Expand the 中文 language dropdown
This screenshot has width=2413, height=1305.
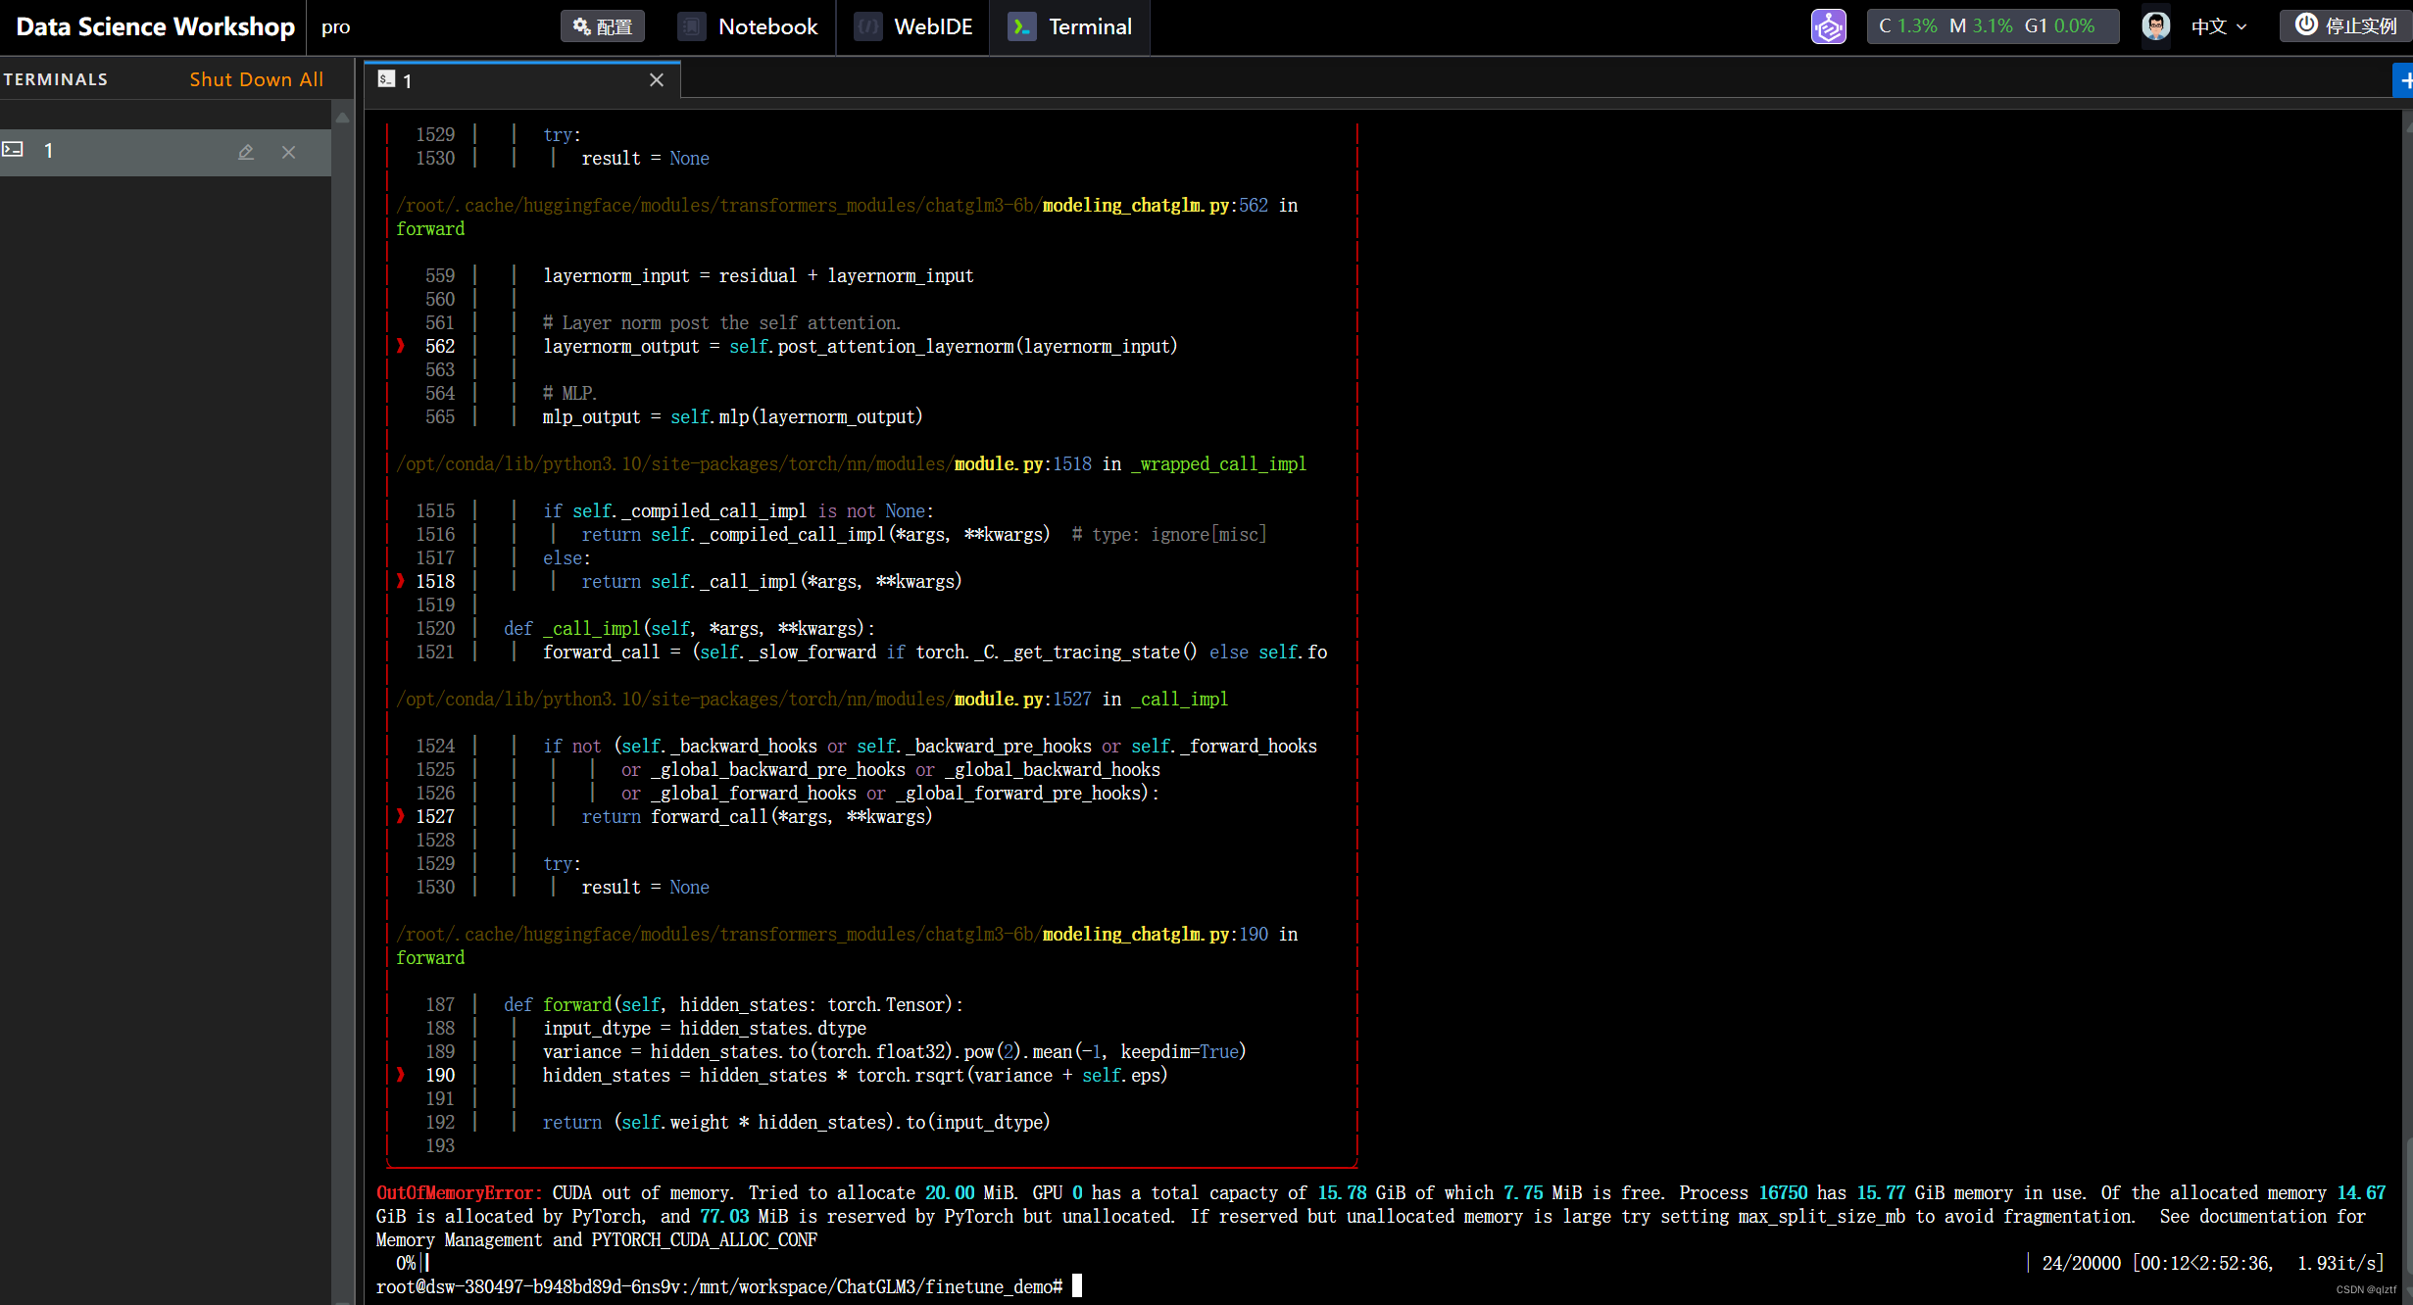[2219, 26]
